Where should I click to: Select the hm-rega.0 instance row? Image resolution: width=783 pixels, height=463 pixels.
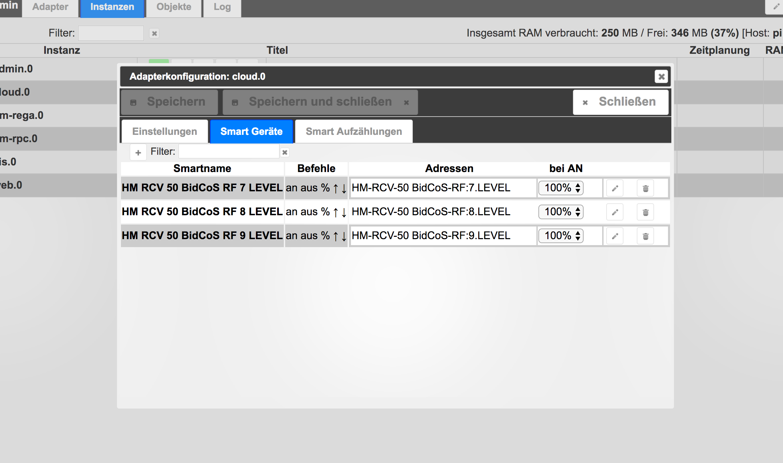[58, 116]
